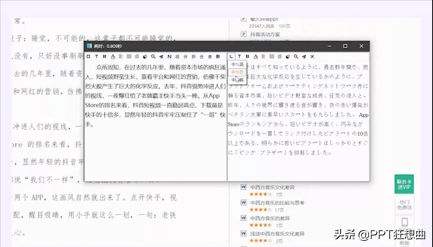Toggle bold B in the left pane toolbar
The width and height of the screenshot is (433, 247).
pos(105,56)
